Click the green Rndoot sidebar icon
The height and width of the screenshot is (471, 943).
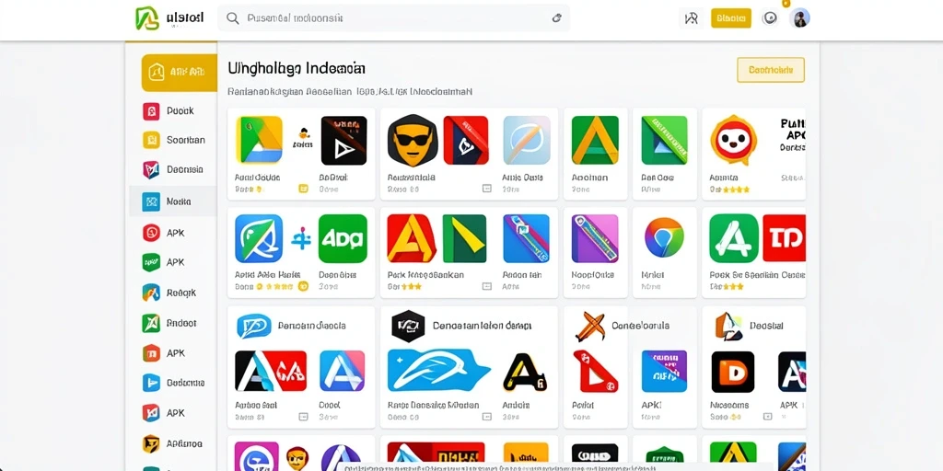[151, 323]
